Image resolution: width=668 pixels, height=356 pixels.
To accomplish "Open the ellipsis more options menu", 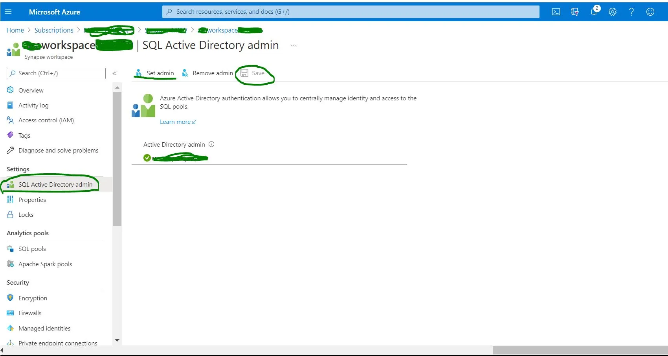I will [294, 45].
